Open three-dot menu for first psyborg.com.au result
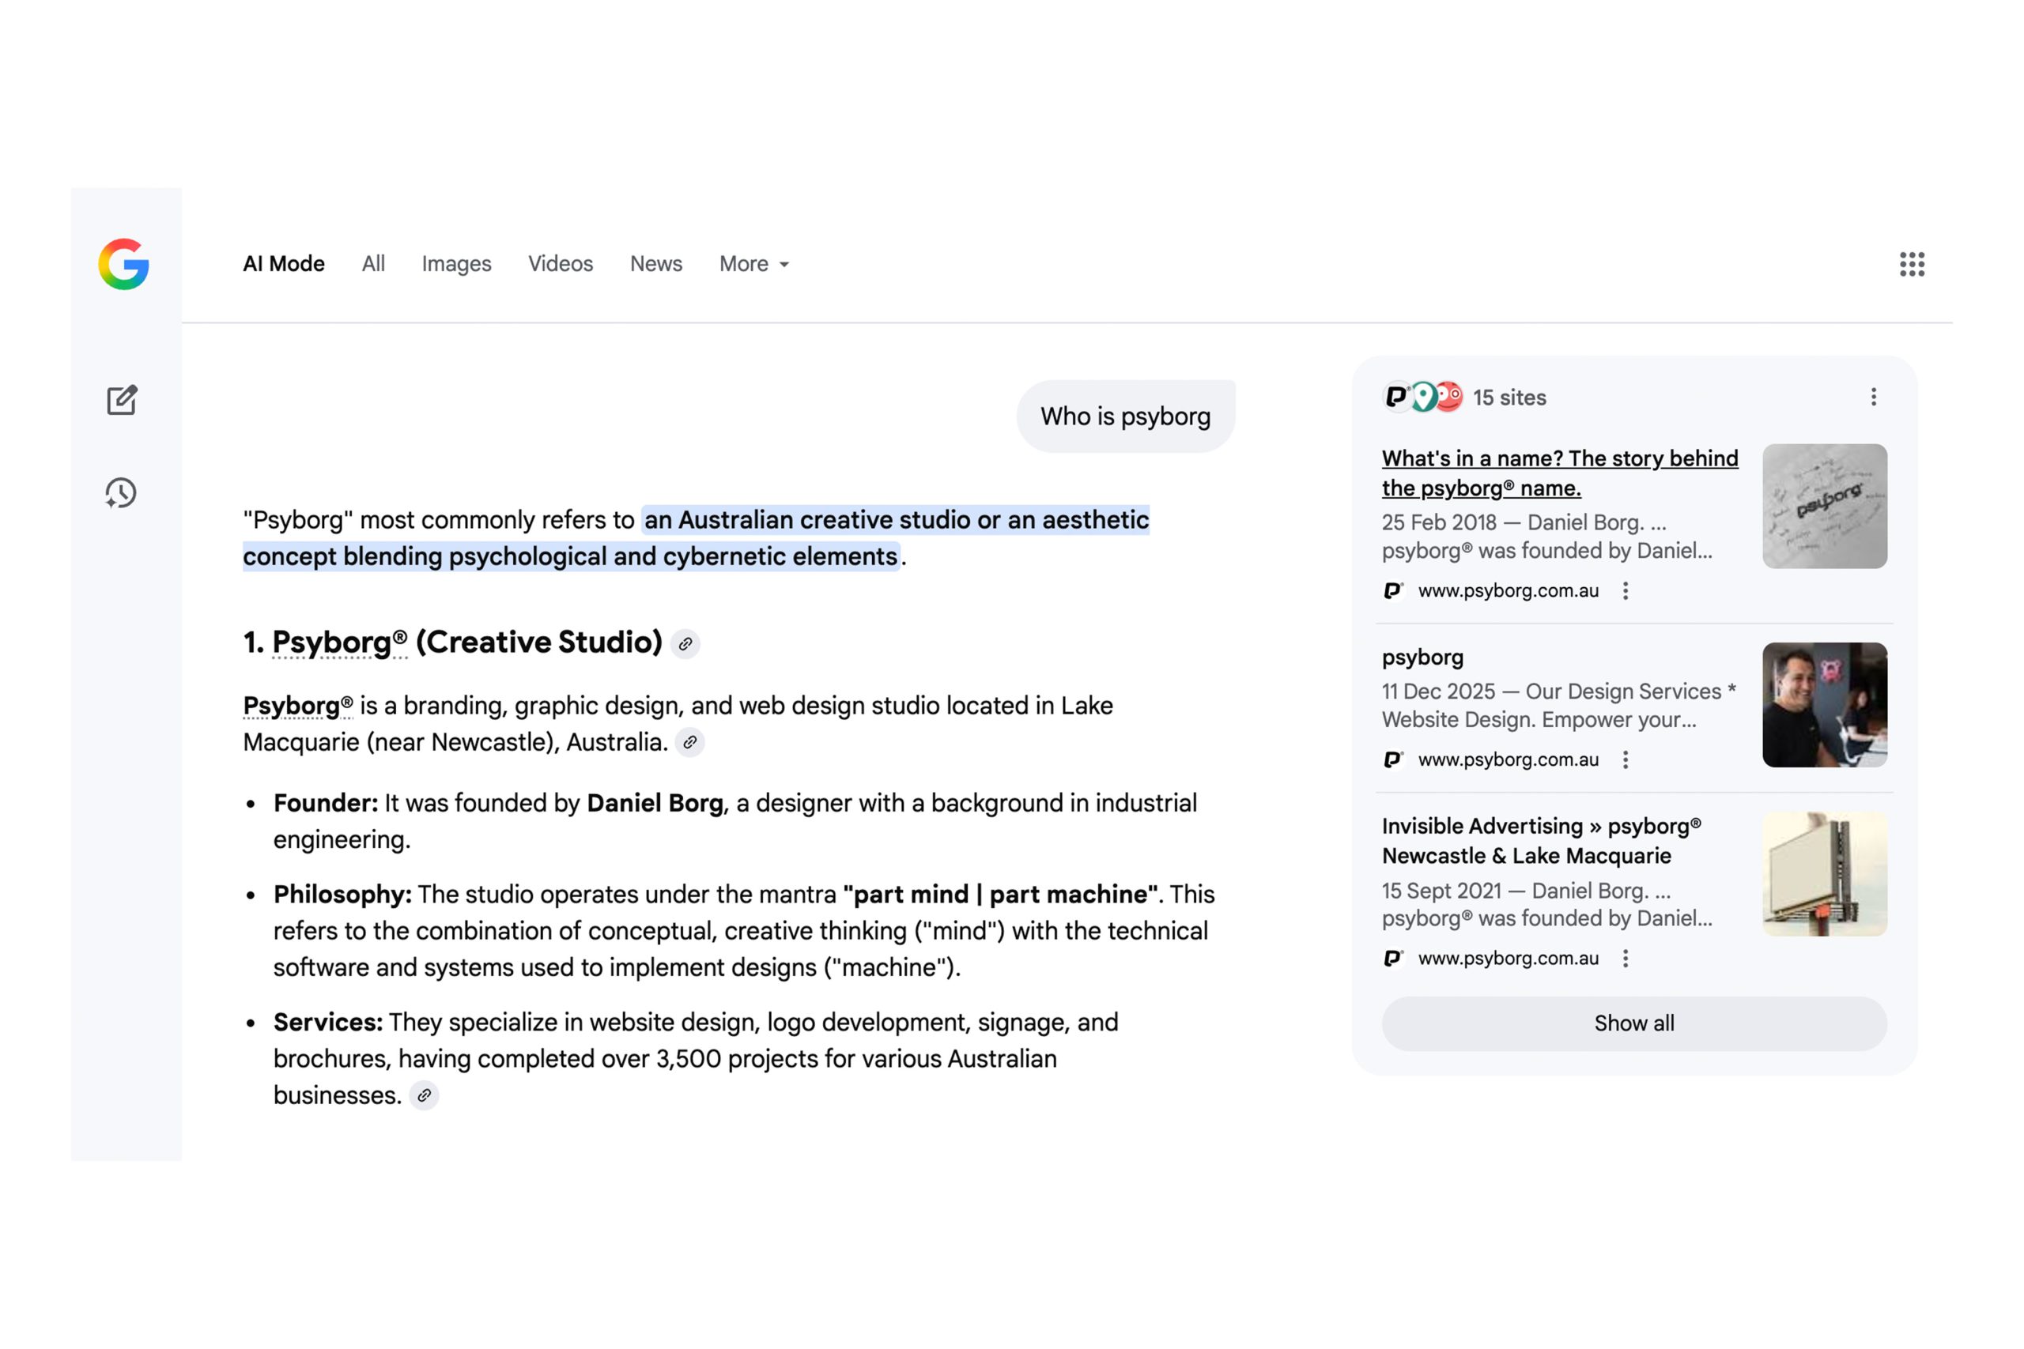2024x1349 pixels. click(1625, 591)
